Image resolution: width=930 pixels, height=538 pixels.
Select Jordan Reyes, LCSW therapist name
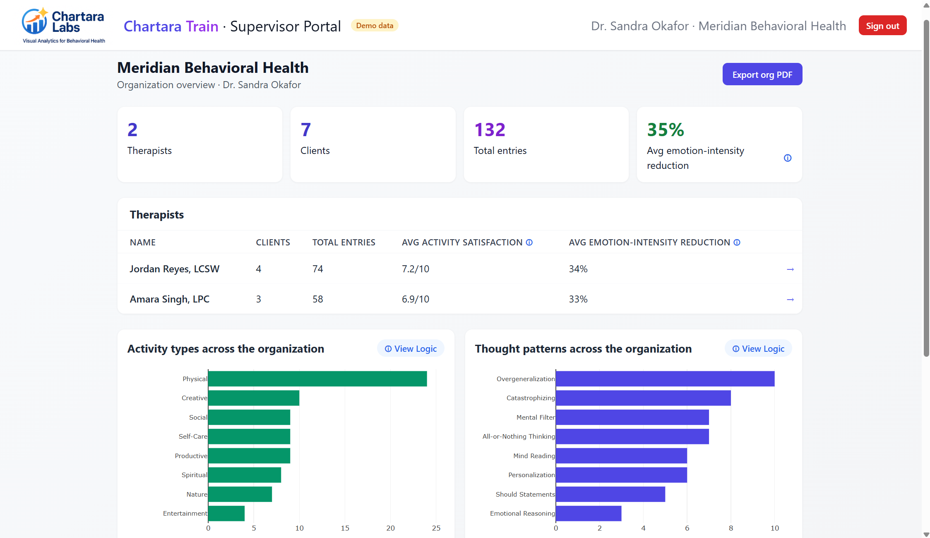[x=174, y=269]
